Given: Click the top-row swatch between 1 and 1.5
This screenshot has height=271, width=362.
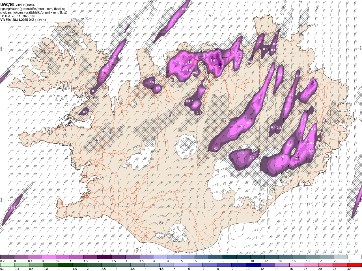Looking at the screenshot, I should 77,257.
